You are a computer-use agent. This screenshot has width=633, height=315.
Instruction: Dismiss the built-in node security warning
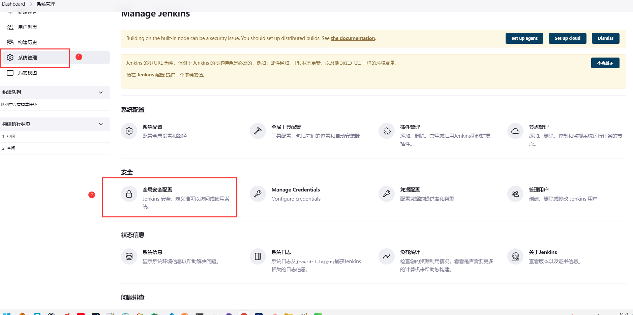tap(606, 38)
